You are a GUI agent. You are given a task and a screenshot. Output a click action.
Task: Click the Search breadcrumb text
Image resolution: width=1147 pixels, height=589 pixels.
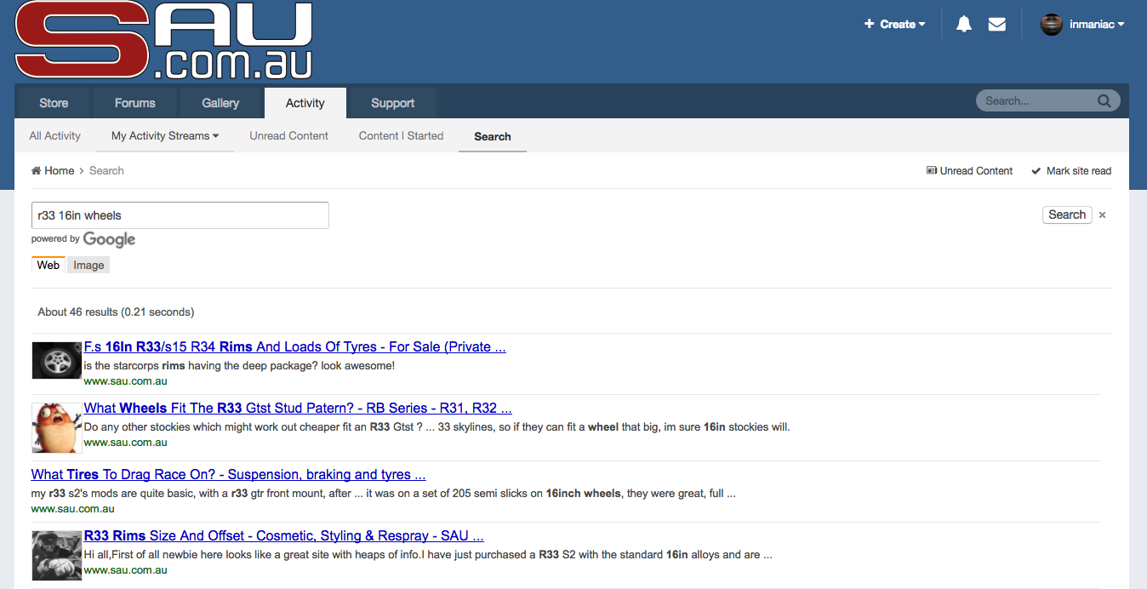tap(106, 171)
